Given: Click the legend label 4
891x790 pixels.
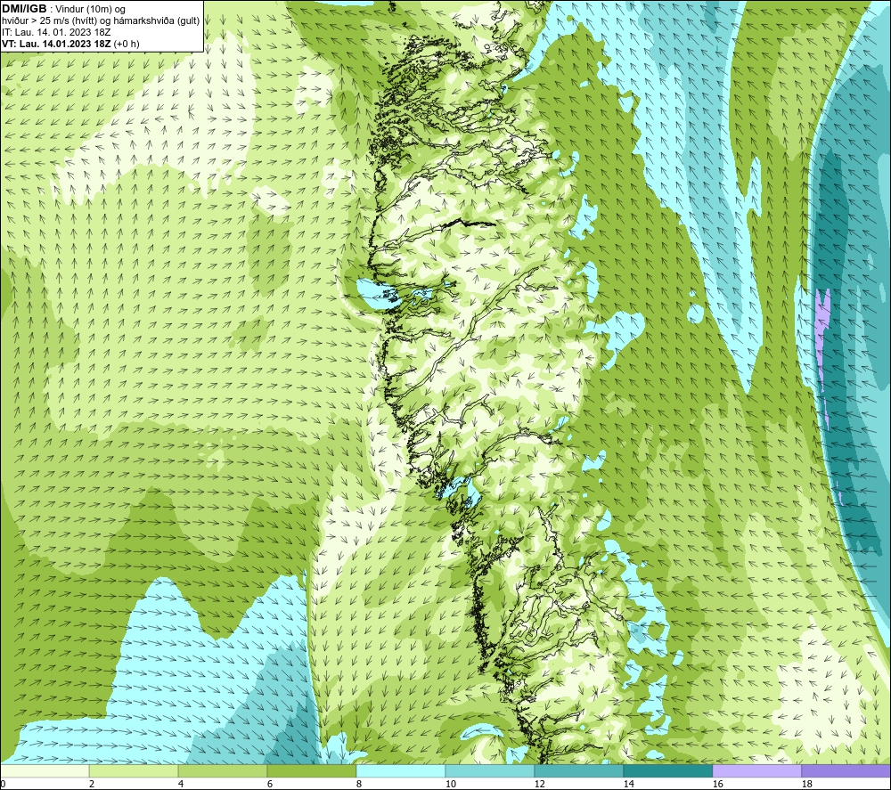Looking at the screenshot, I should pyautogui.click(x=181, y=785).
